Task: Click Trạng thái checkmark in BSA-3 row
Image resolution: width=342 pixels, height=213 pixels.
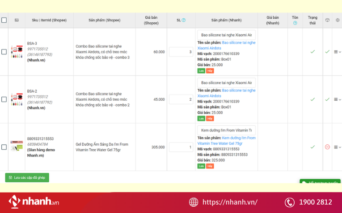Action: [x=312, y=52]
